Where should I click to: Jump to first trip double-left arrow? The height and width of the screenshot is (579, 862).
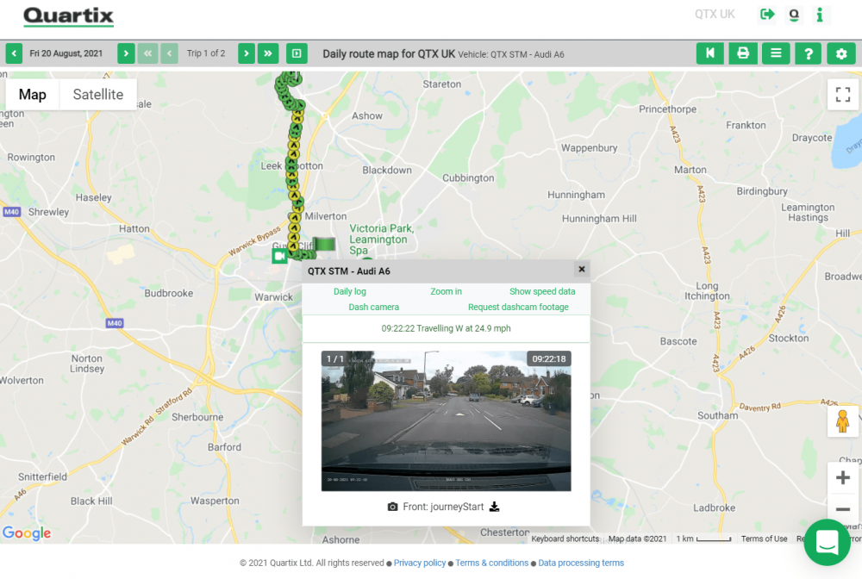click(148, 53)
